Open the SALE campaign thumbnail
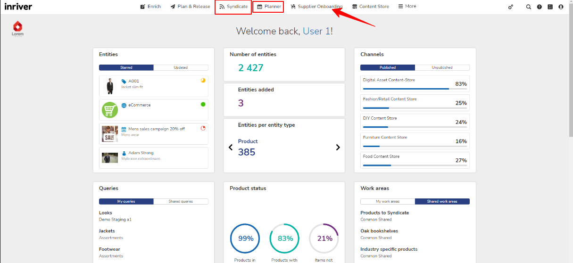Screen dimensions: 573x263 110,134
